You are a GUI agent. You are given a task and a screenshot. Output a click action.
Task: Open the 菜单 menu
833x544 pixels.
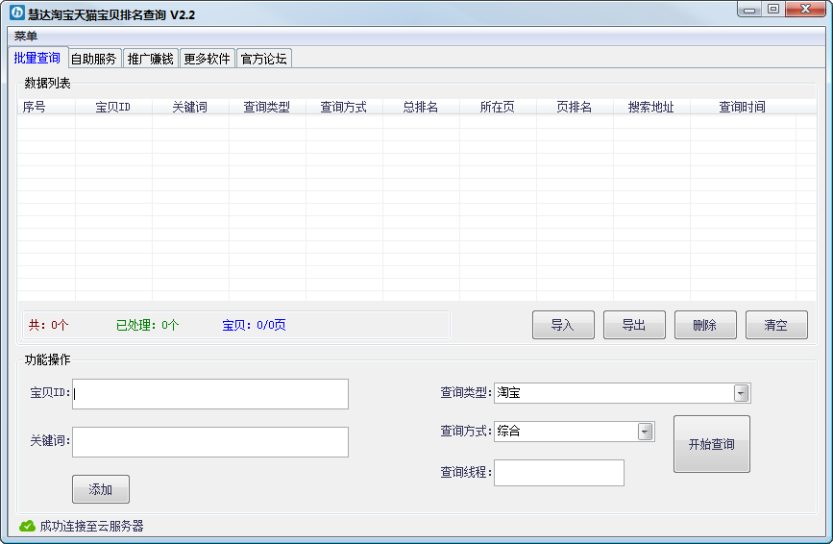click(x=26, y=36)
